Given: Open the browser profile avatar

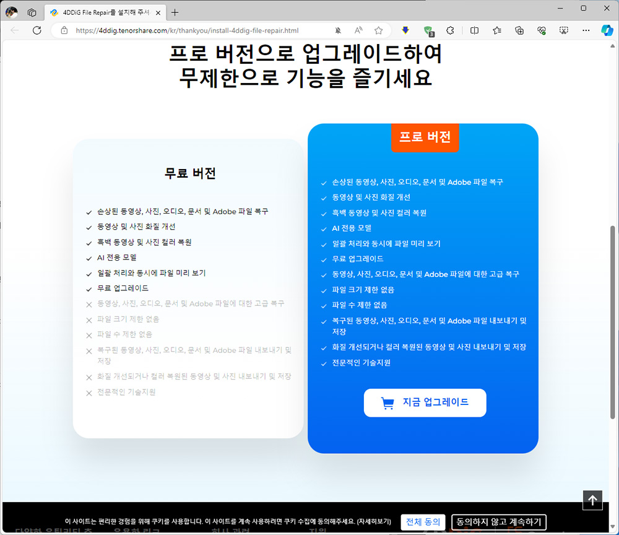Looking at the screenshot, I should [x=11, y=12].
